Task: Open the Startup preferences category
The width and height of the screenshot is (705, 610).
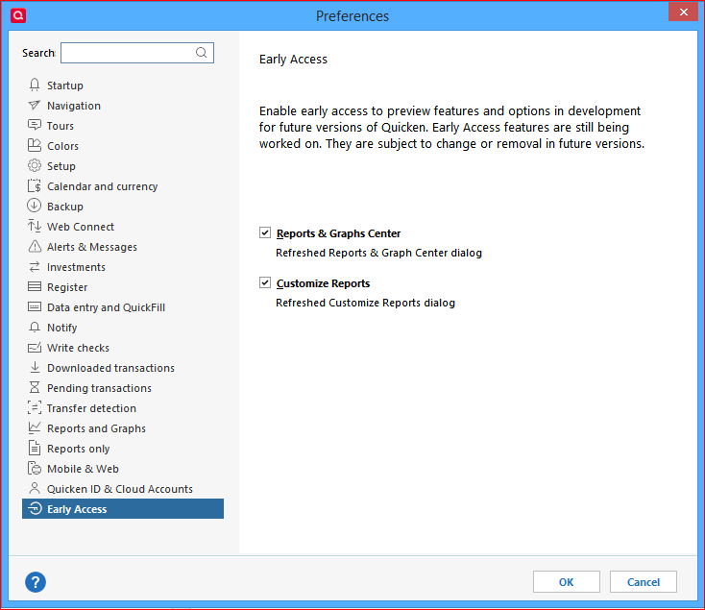Action: coord(64,85)
